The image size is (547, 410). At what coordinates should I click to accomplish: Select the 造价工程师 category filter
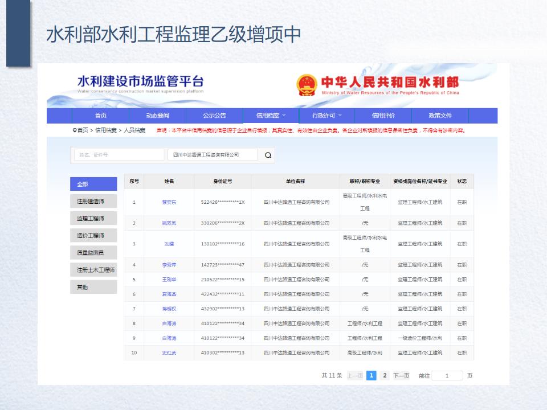[x=93, y=235]
